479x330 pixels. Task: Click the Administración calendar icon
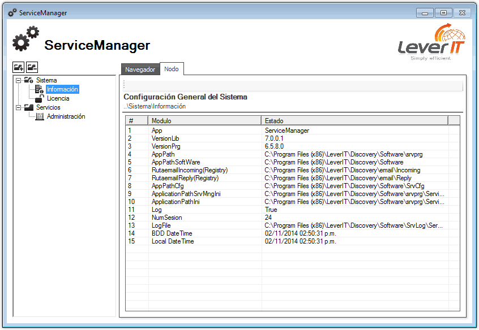[40, 116]
